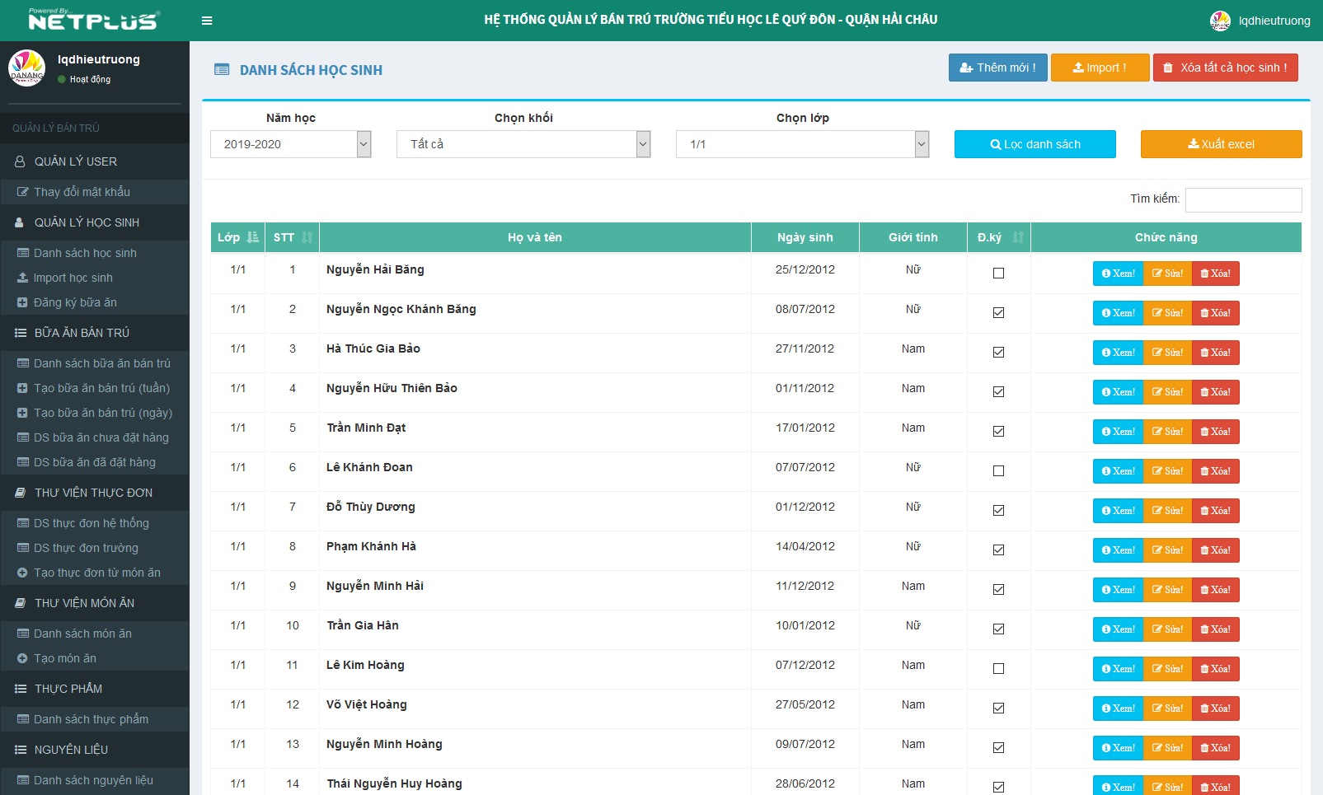Click the Giới tính column header
Screen dimensions: 1323x795
coord(913,237)
